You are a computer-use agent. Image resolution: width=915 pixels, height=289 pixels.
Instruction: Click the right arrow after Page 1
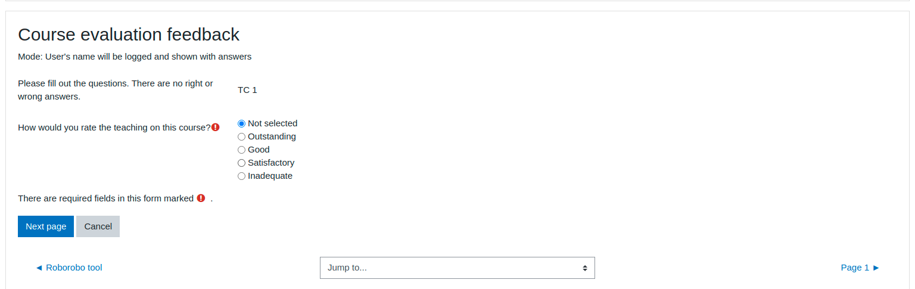pyautogui.click(x=876, y=268)
